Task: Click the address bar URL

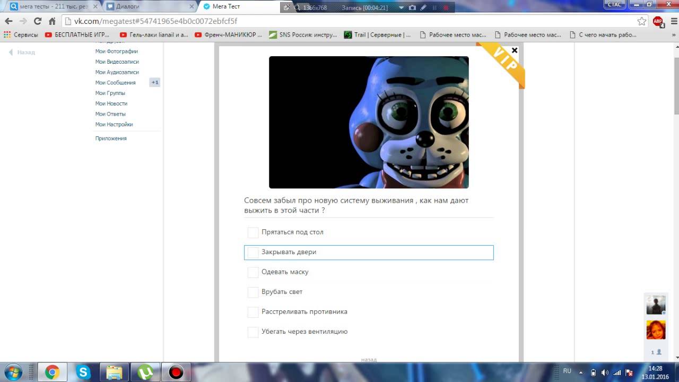Action: point(155,21)
